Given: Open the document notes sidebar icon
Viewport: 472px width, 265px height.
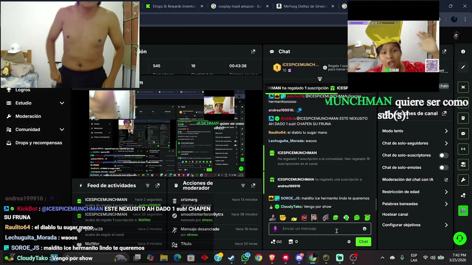Looking at the screenshot, I should (463, 118).
